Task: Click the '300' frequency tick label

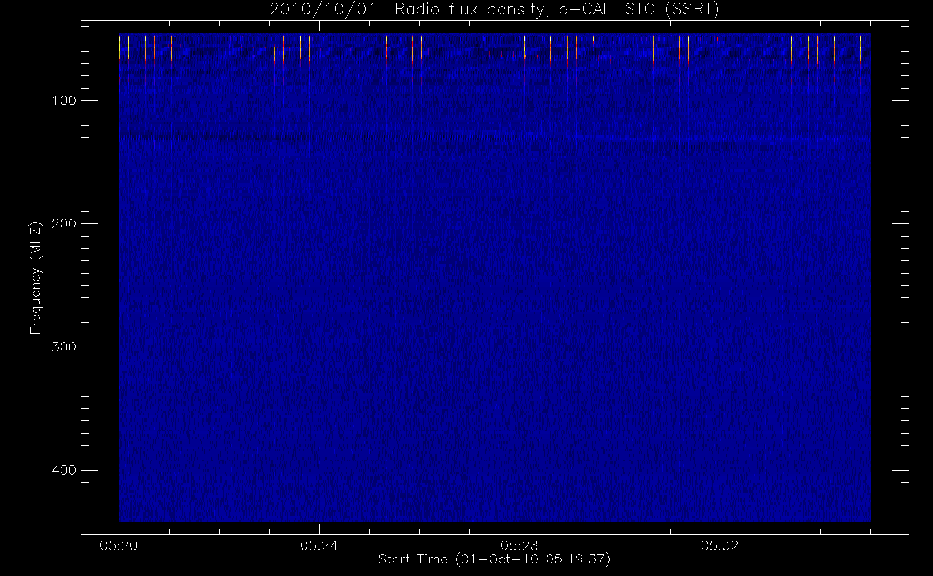Action: 64,347
